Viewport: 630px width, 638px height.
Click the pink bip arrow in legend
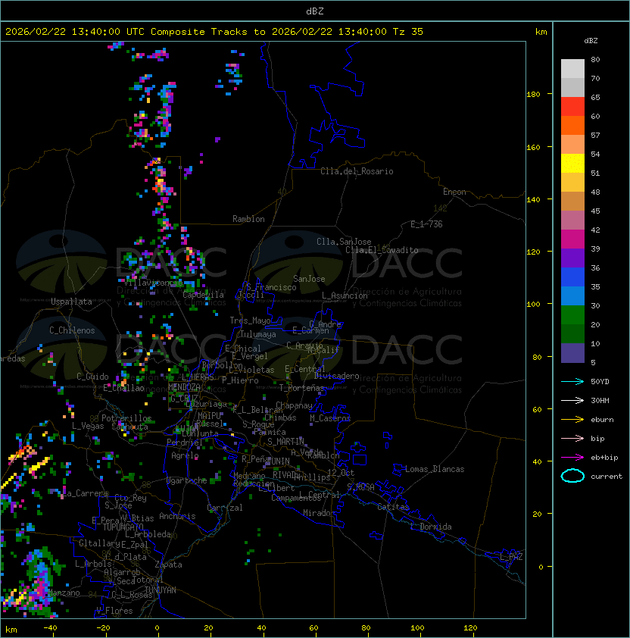coord(572,438)
